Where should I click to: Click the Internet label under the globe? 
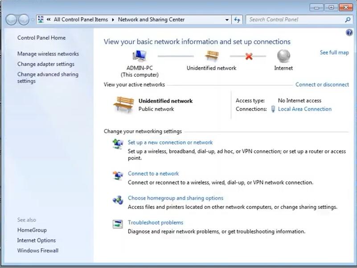coord(283,68)
